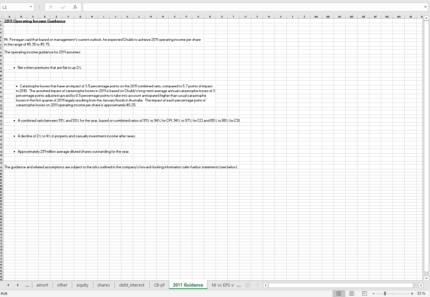Add a new sheet with plus button
The height and width of the screenshot is (297, 430).
(248, 285)
